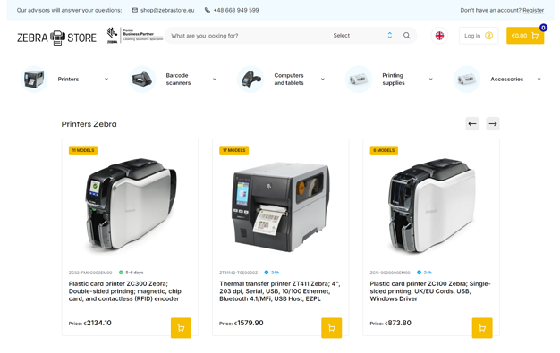
Task: Open the Select category dropdown in search
Action: (x=362, y=36)
